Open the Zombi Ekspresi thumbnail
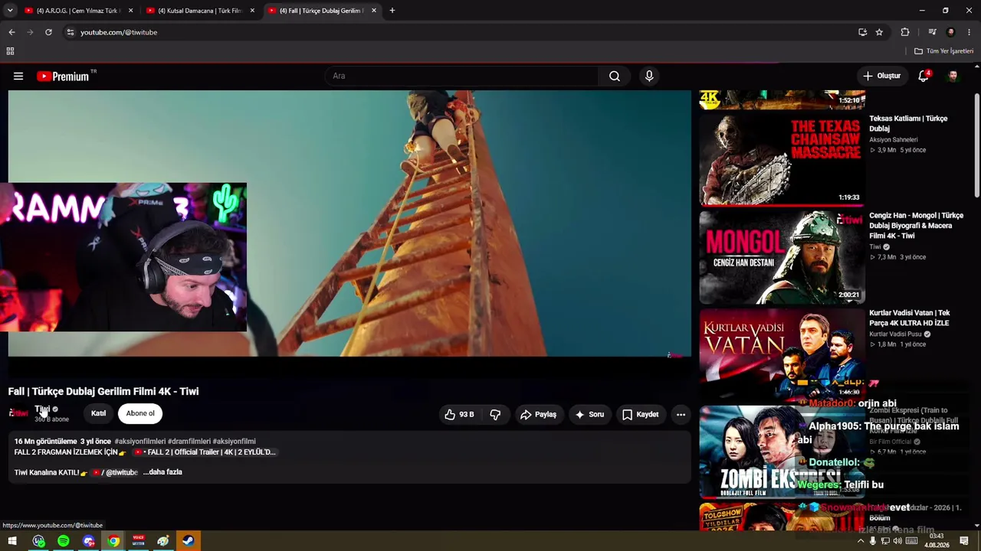 (x=783, y=452)
